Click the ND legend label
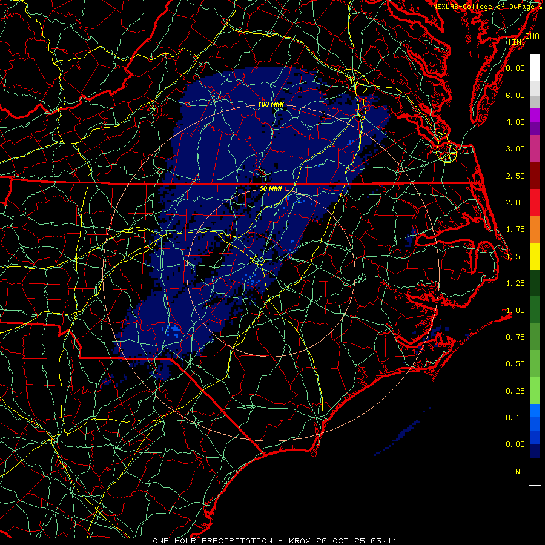This screenshot has width=545, height=545. [x=520, y=472]
